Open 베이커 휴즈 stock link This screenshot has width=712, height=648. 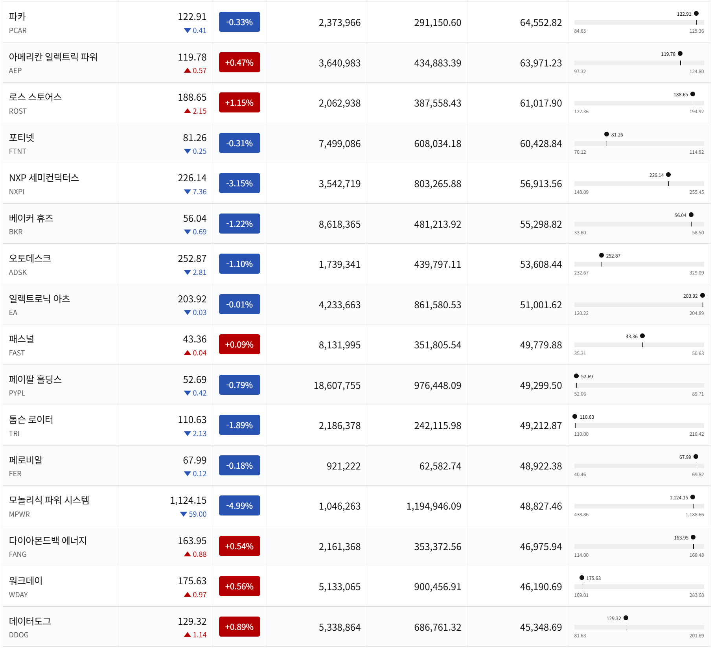coord(31,218)
